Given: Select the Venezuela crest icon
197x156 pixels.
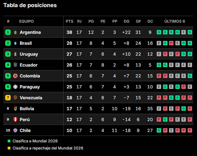Looking at the screenshot, I should [x=15, y=98].
